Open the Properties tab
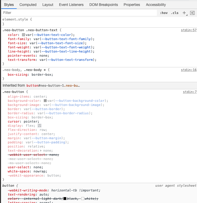Screen dimensions: 197x203 tap(132, 5)
